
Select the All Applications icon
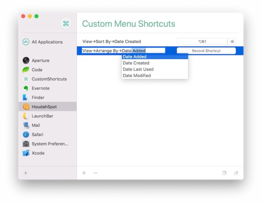pyautogui.click(x=26, y=42)
